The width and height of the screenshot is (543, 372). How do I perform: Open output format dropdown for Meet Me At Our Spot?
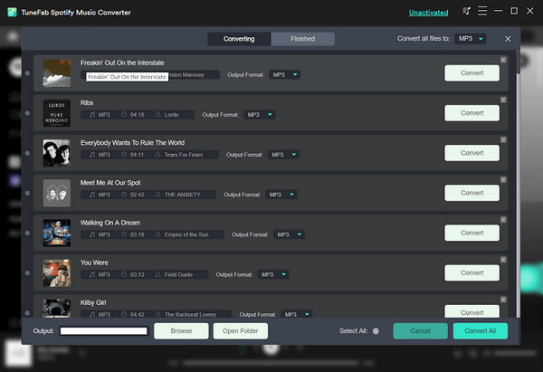pos(281,195)
